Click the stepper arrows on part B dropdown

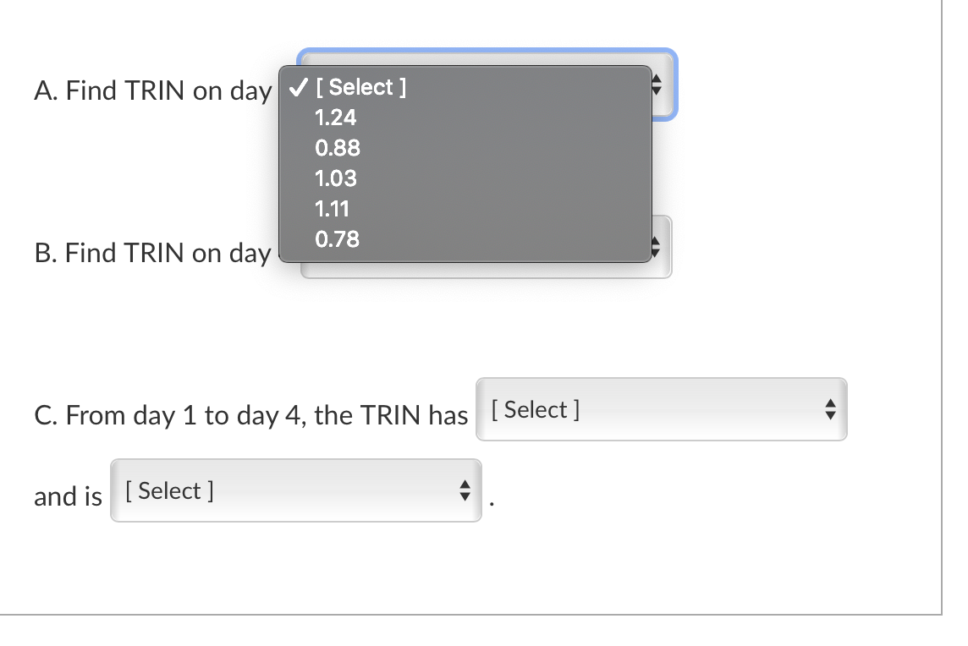pyautogui.click(x=656, y=246)
